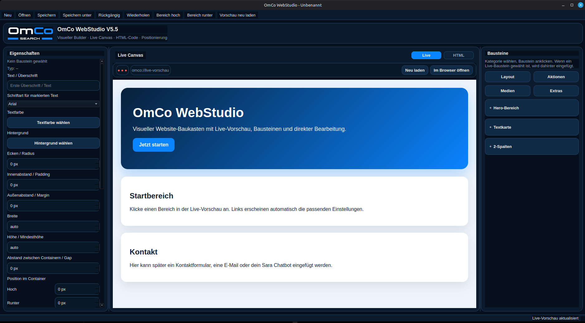Click Wiederholen to redo
The image size is (585, 323).
point(138,15)
